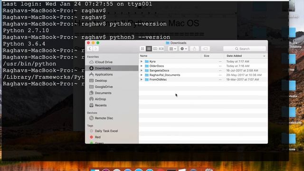
Task: Click the Downloads title folder icon
Action: point(168,43)
